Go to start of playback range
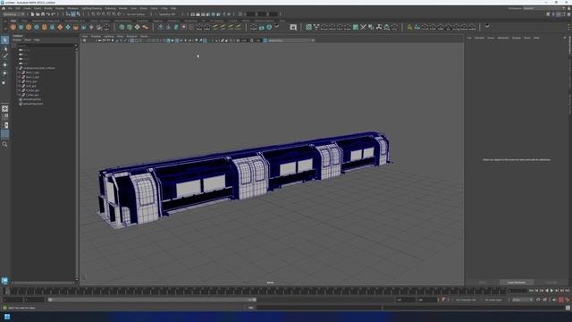 pos(531,291)
